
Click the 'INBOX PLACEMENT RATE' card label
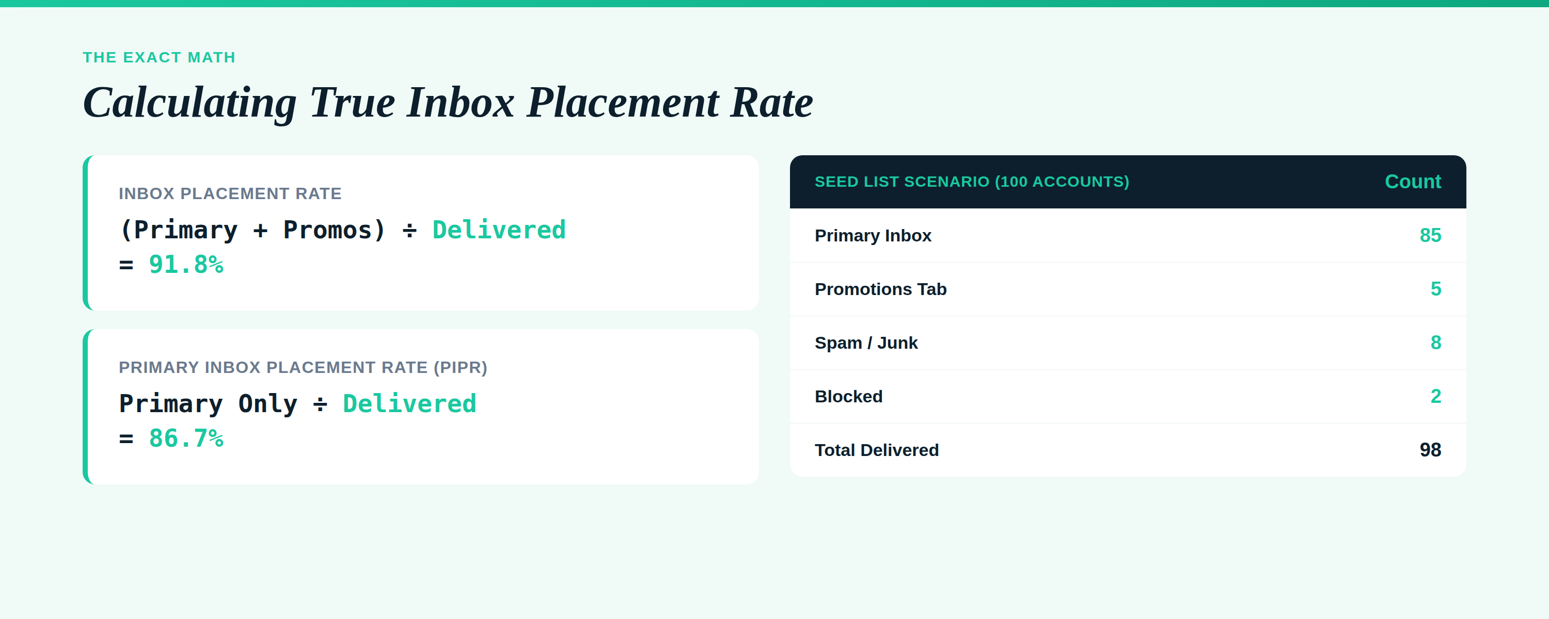coord(230,193)
